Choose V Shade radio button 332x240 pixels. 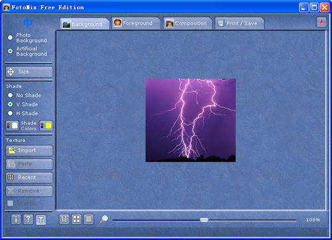[x=10, y=104]
